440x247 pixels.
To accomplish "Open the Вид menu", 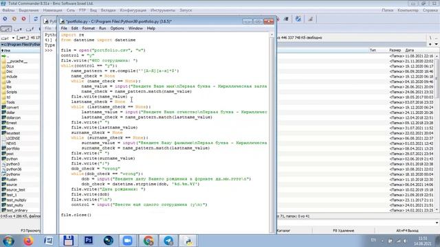I will [93, 10].
